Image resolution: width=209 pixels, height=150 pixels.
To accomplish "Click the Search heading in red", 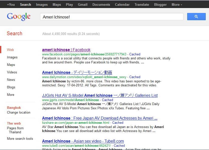I will pos(15,33).
